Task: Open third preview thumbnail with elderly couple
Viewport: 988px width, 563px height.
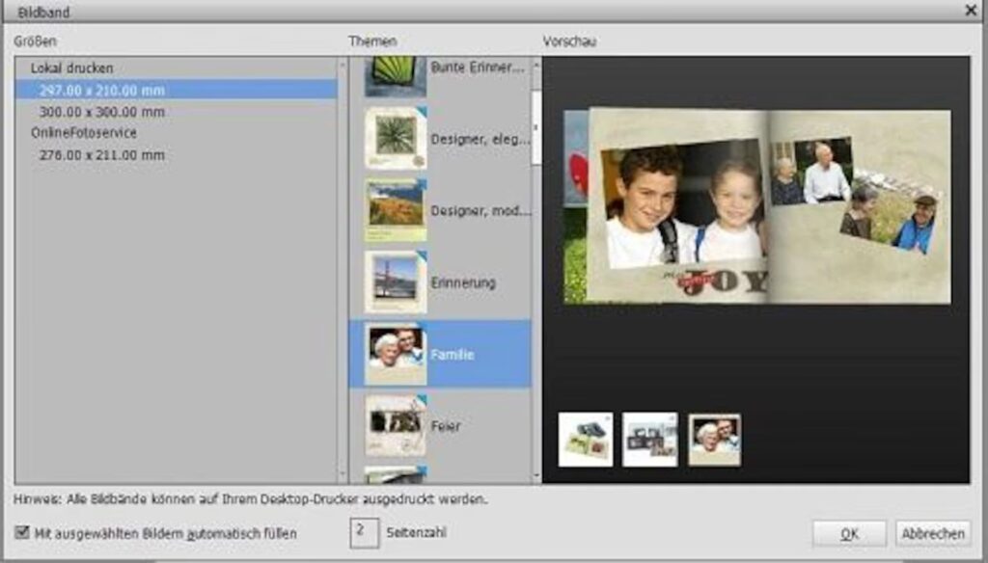Action: pos(714,440)
